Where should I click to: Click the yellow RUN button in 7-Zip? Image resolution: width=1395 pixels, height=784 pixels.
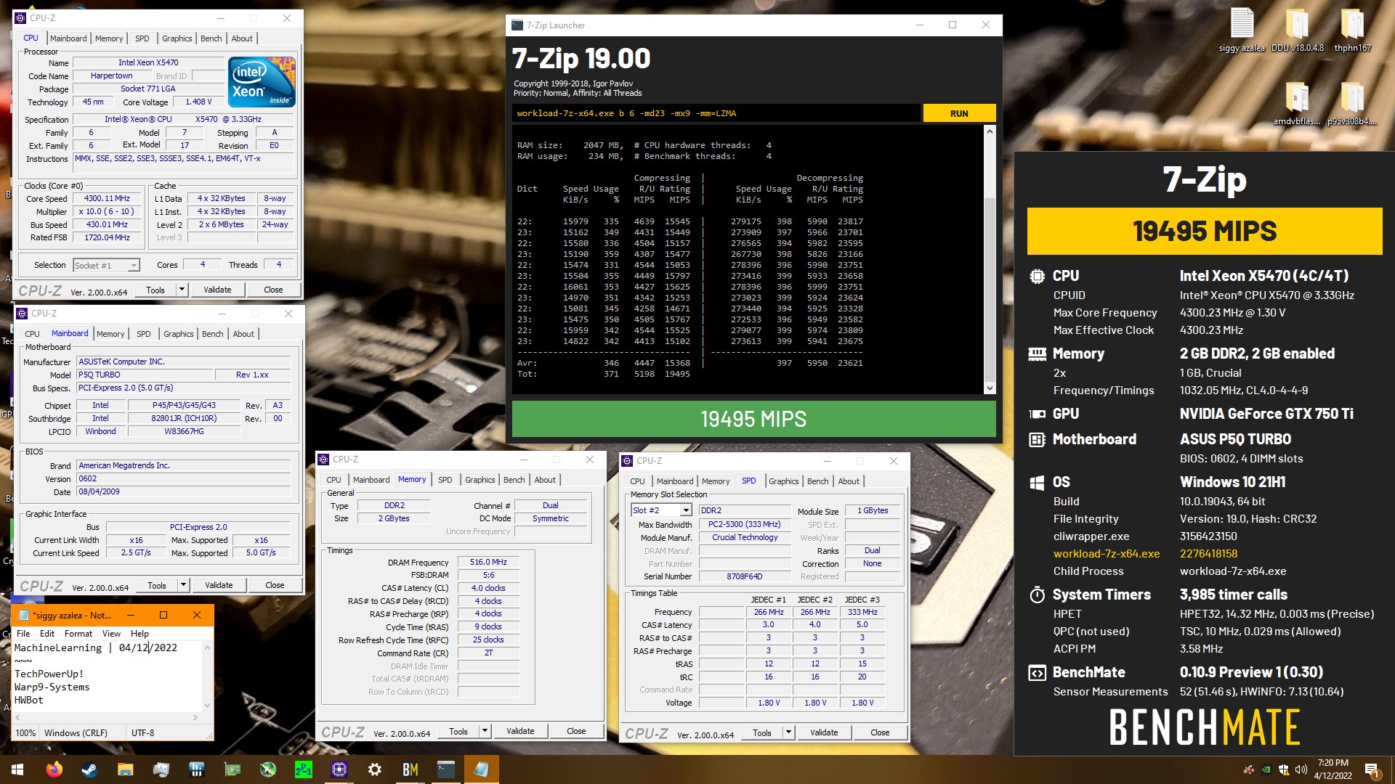959,113
